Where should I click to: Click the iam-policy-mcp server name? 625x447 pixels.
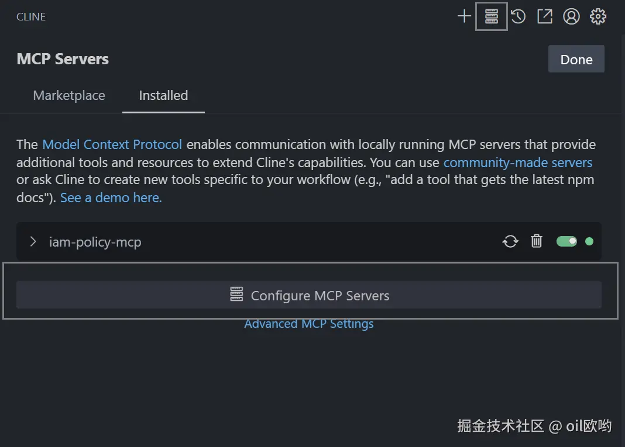[x=95, y=242]
